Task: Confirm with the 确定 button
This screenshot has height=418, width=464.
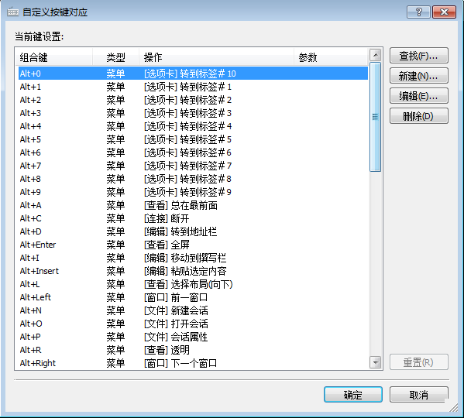Action: point(353,394)
